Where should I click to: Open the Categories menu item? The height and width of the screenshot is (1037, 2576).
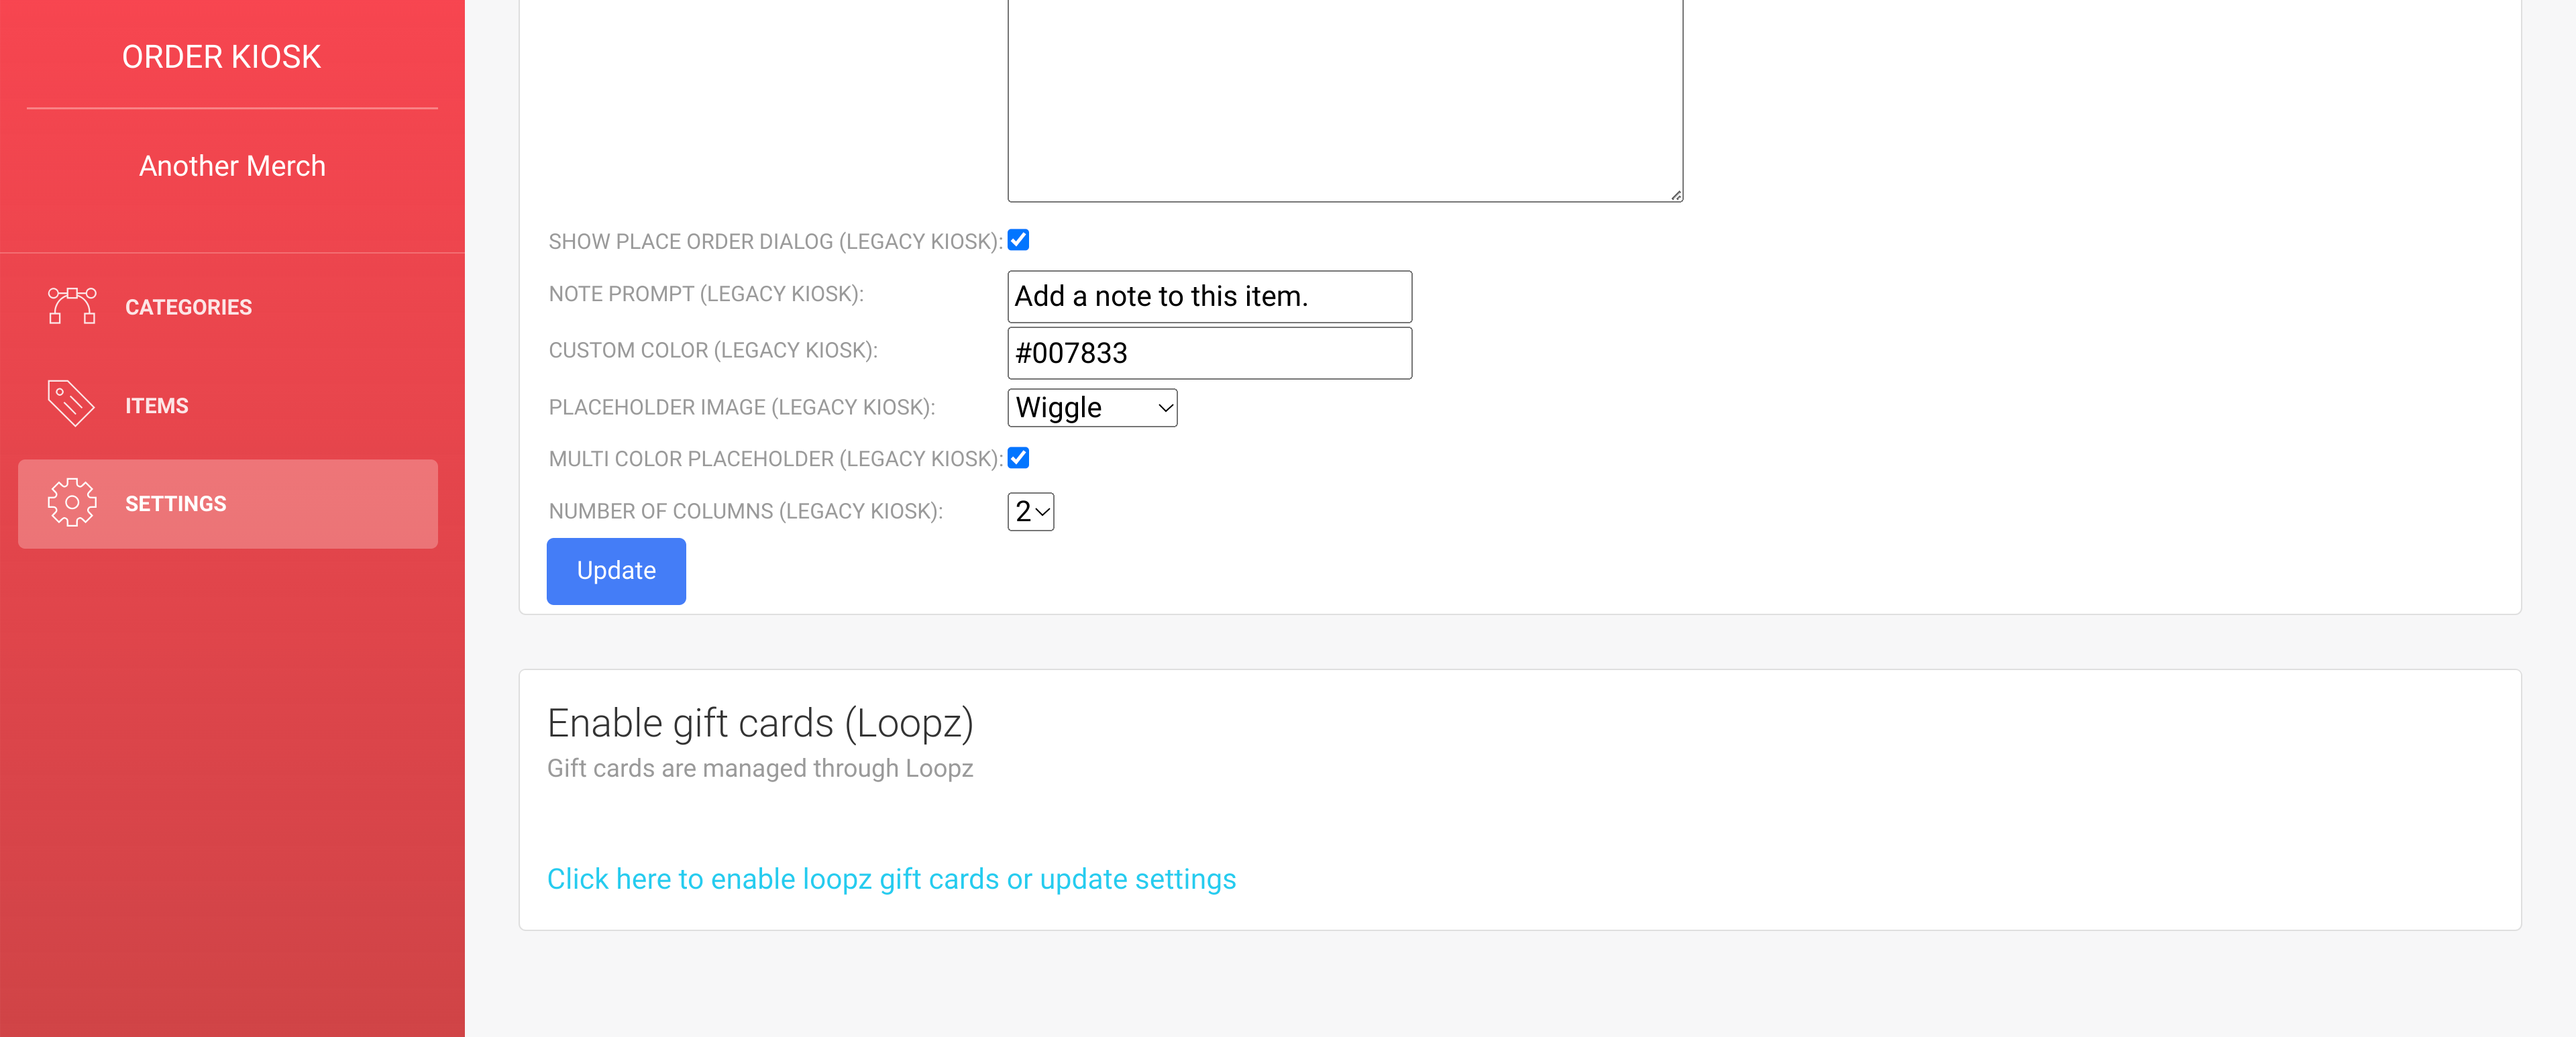point(228,307)
